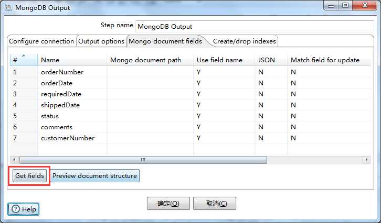Close the MongoDB Output window

tap(365, 6)
